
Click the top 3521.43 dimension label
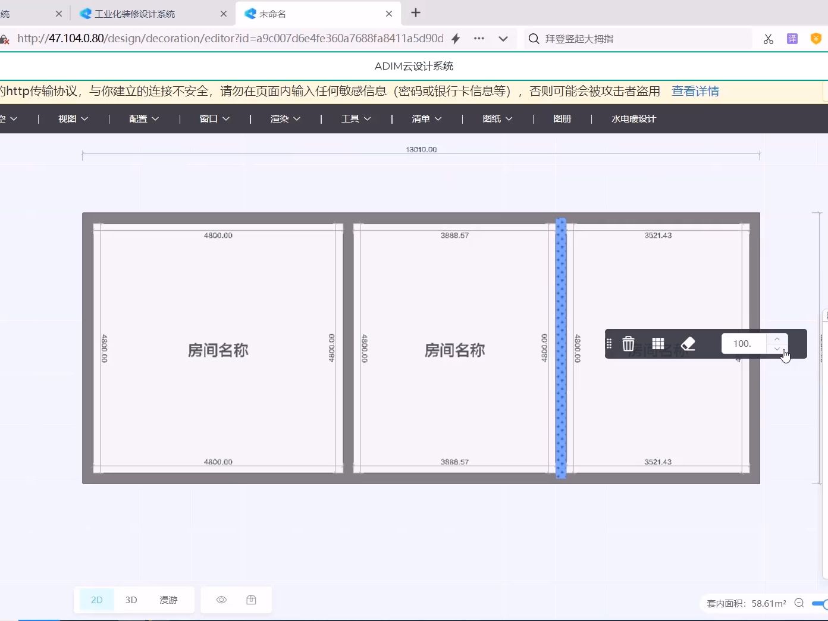658,236
